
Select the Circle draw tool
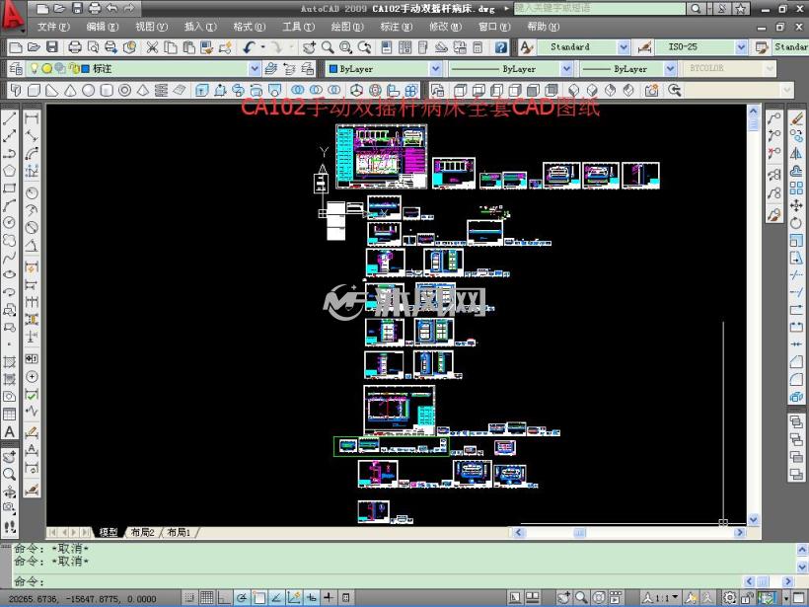(9, 222)
